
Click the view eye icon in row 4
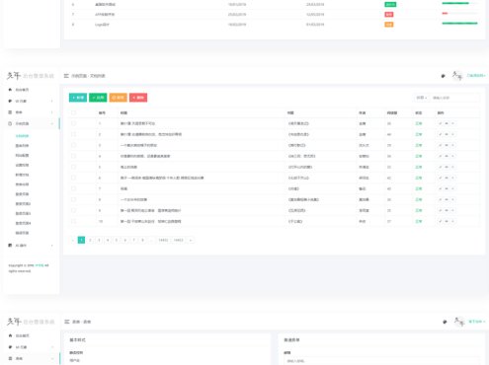pyautogui.click(x=447, y=156)
